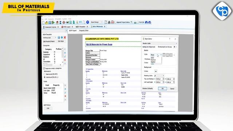233x131 pixels.
Task: Click the Home page icon in toolbar
Action: pyautogui.click(x=57, y=23)
